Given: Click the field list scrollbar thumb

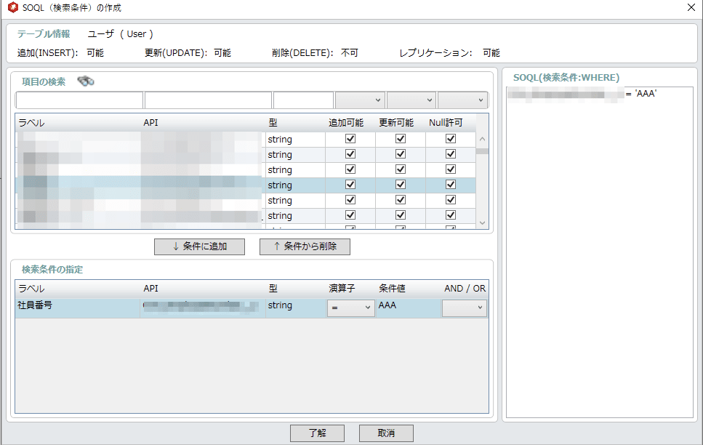Looking at the screenshot, I should 483,151.
